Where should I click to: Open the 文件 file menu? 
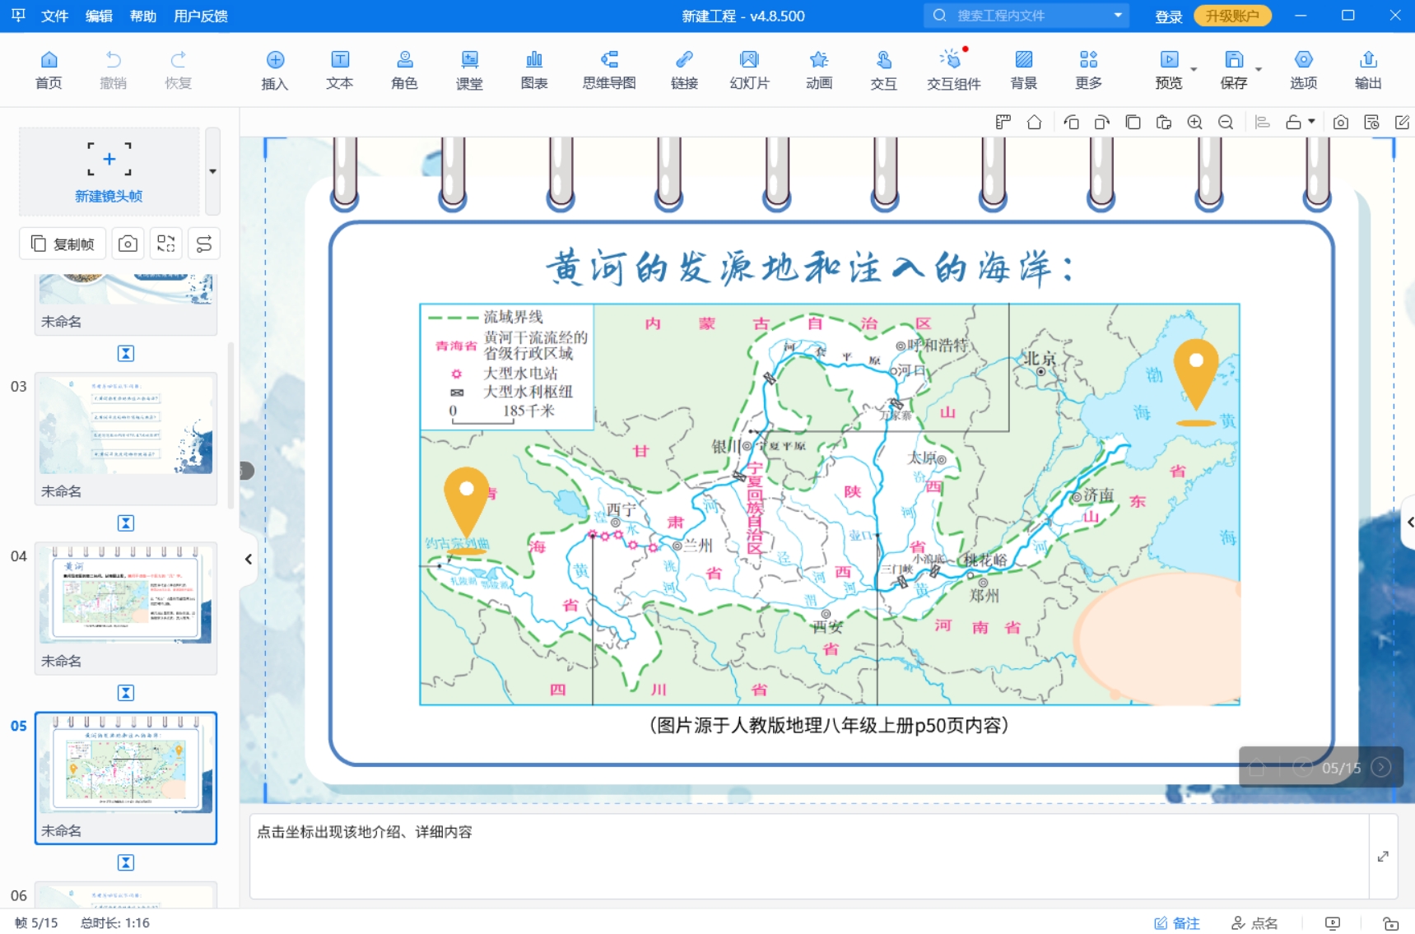pyautogui.click(x=54, y=16)
